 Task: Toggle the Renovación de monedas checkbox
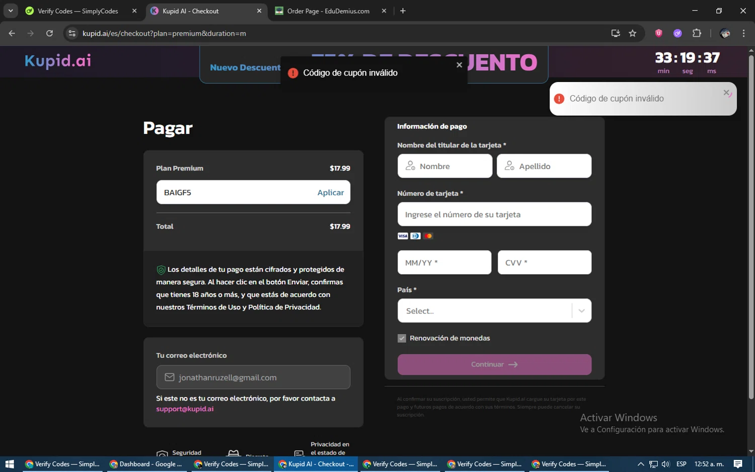point(402,338)
